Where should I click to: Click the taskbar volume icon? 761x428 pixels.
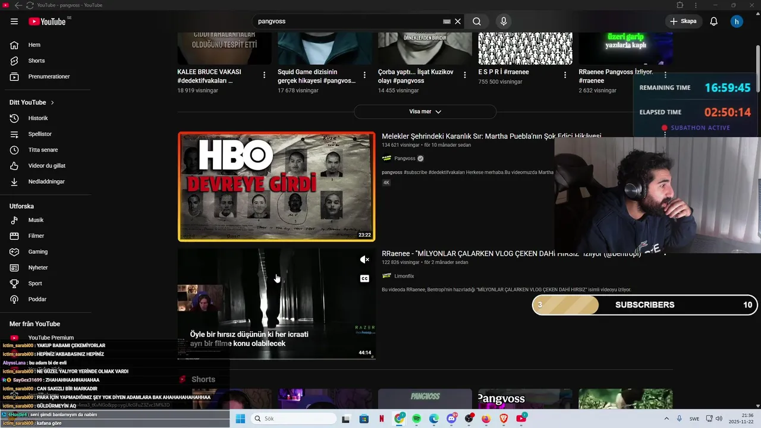tap(719, 418)
